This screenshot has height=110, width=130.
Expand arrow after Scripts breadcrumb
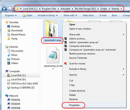(x=109, y=9)
